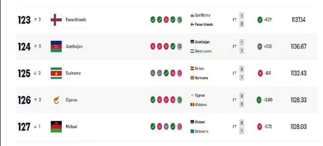Open Botswana from the Malawi match
This screenshot has width=323, height=146.
[x=202, y=131]
